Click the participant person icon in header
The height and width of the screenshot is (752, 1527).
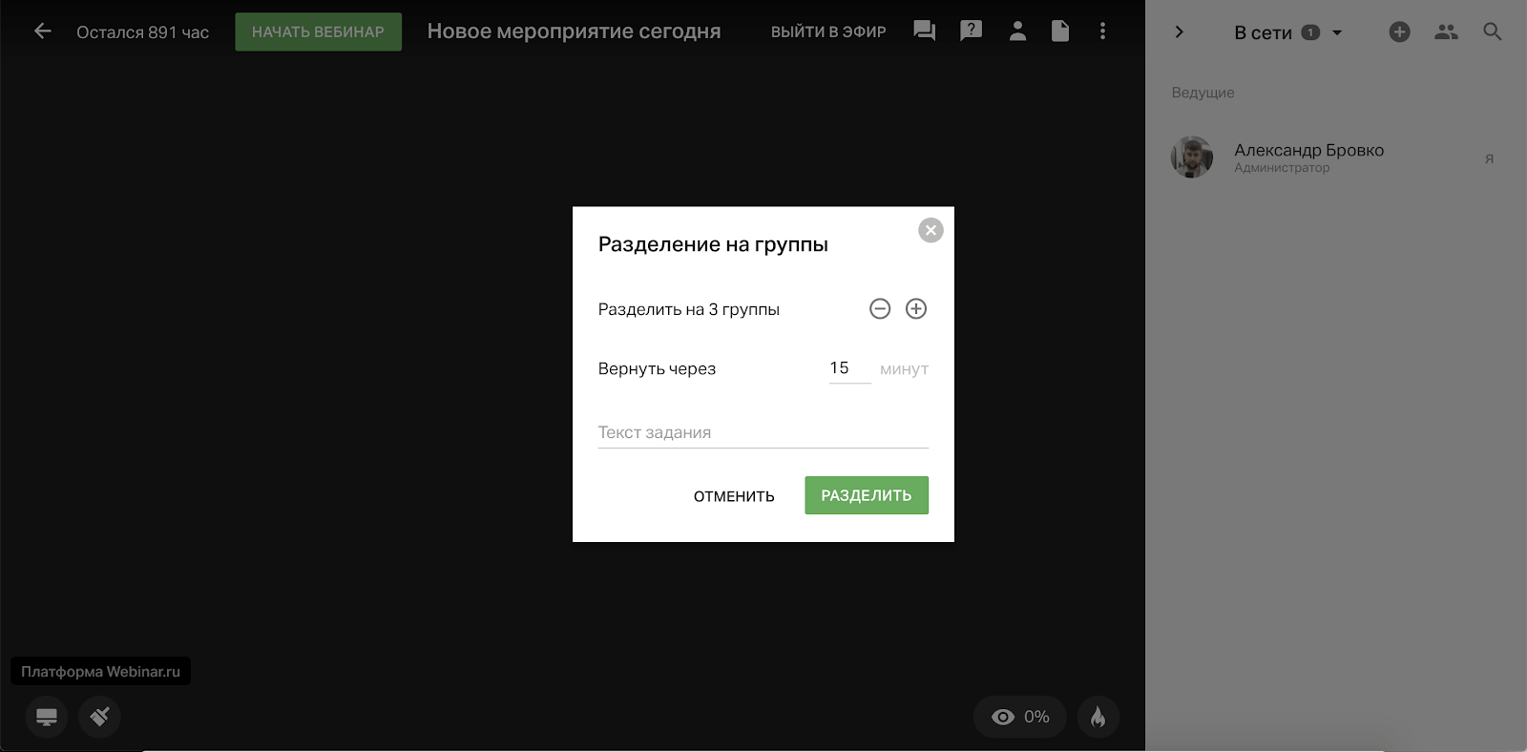[x=1017, y=31]
